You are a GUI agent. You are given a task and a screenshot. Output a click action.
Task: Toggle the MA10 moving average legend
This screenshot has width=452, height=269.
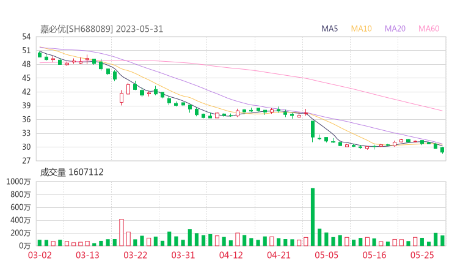click(362, 29)
